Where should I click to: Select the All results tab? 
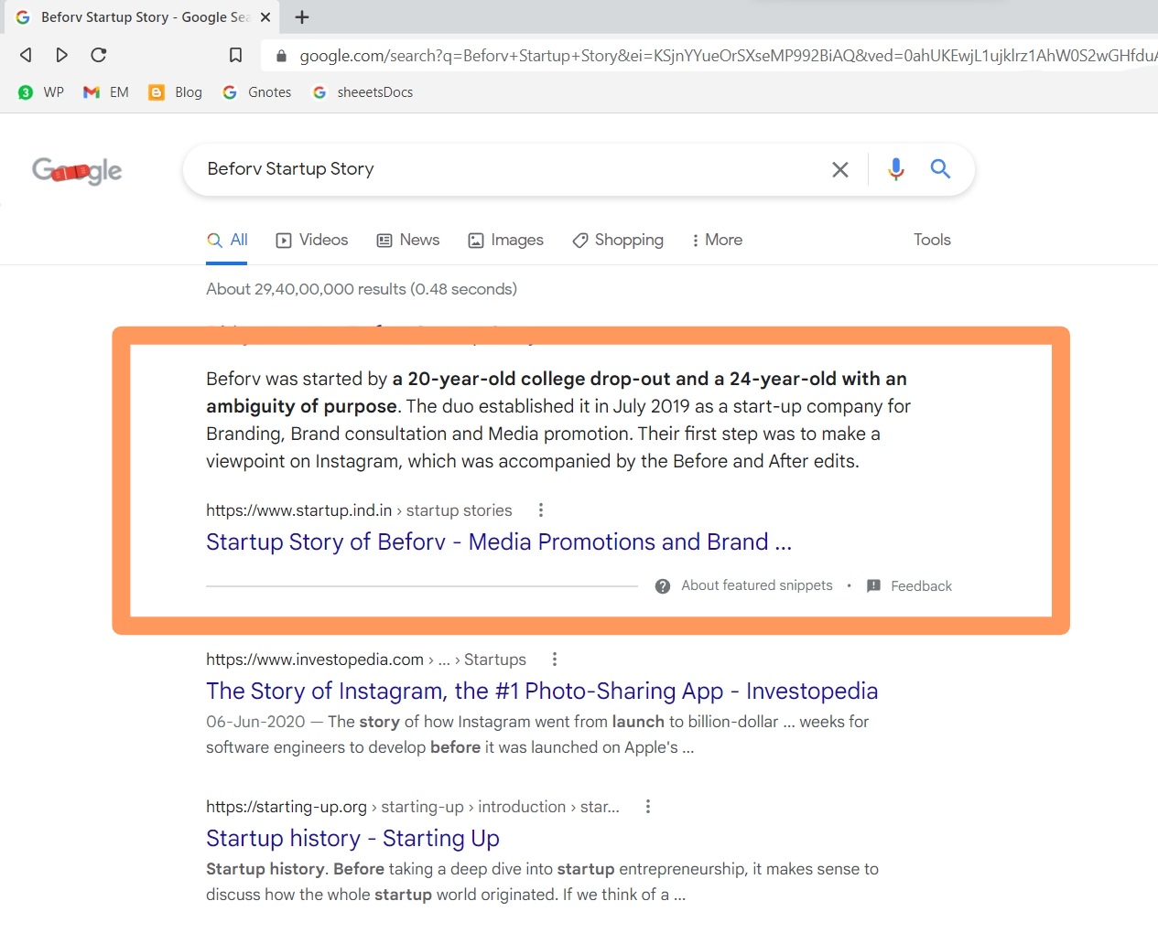pyautogui.click(x=227, y=240)
